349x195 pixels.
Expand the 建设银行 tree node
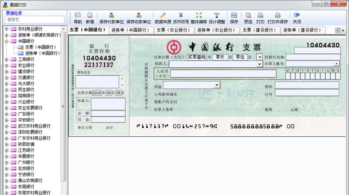(x=7, y=71)
